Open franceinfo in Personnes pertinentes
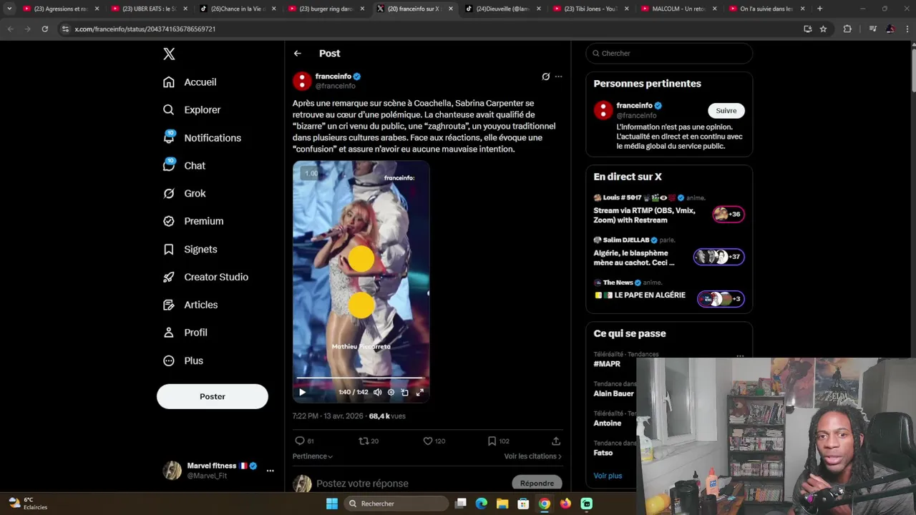This screenshot has height=515, width=916. (634, 106)
